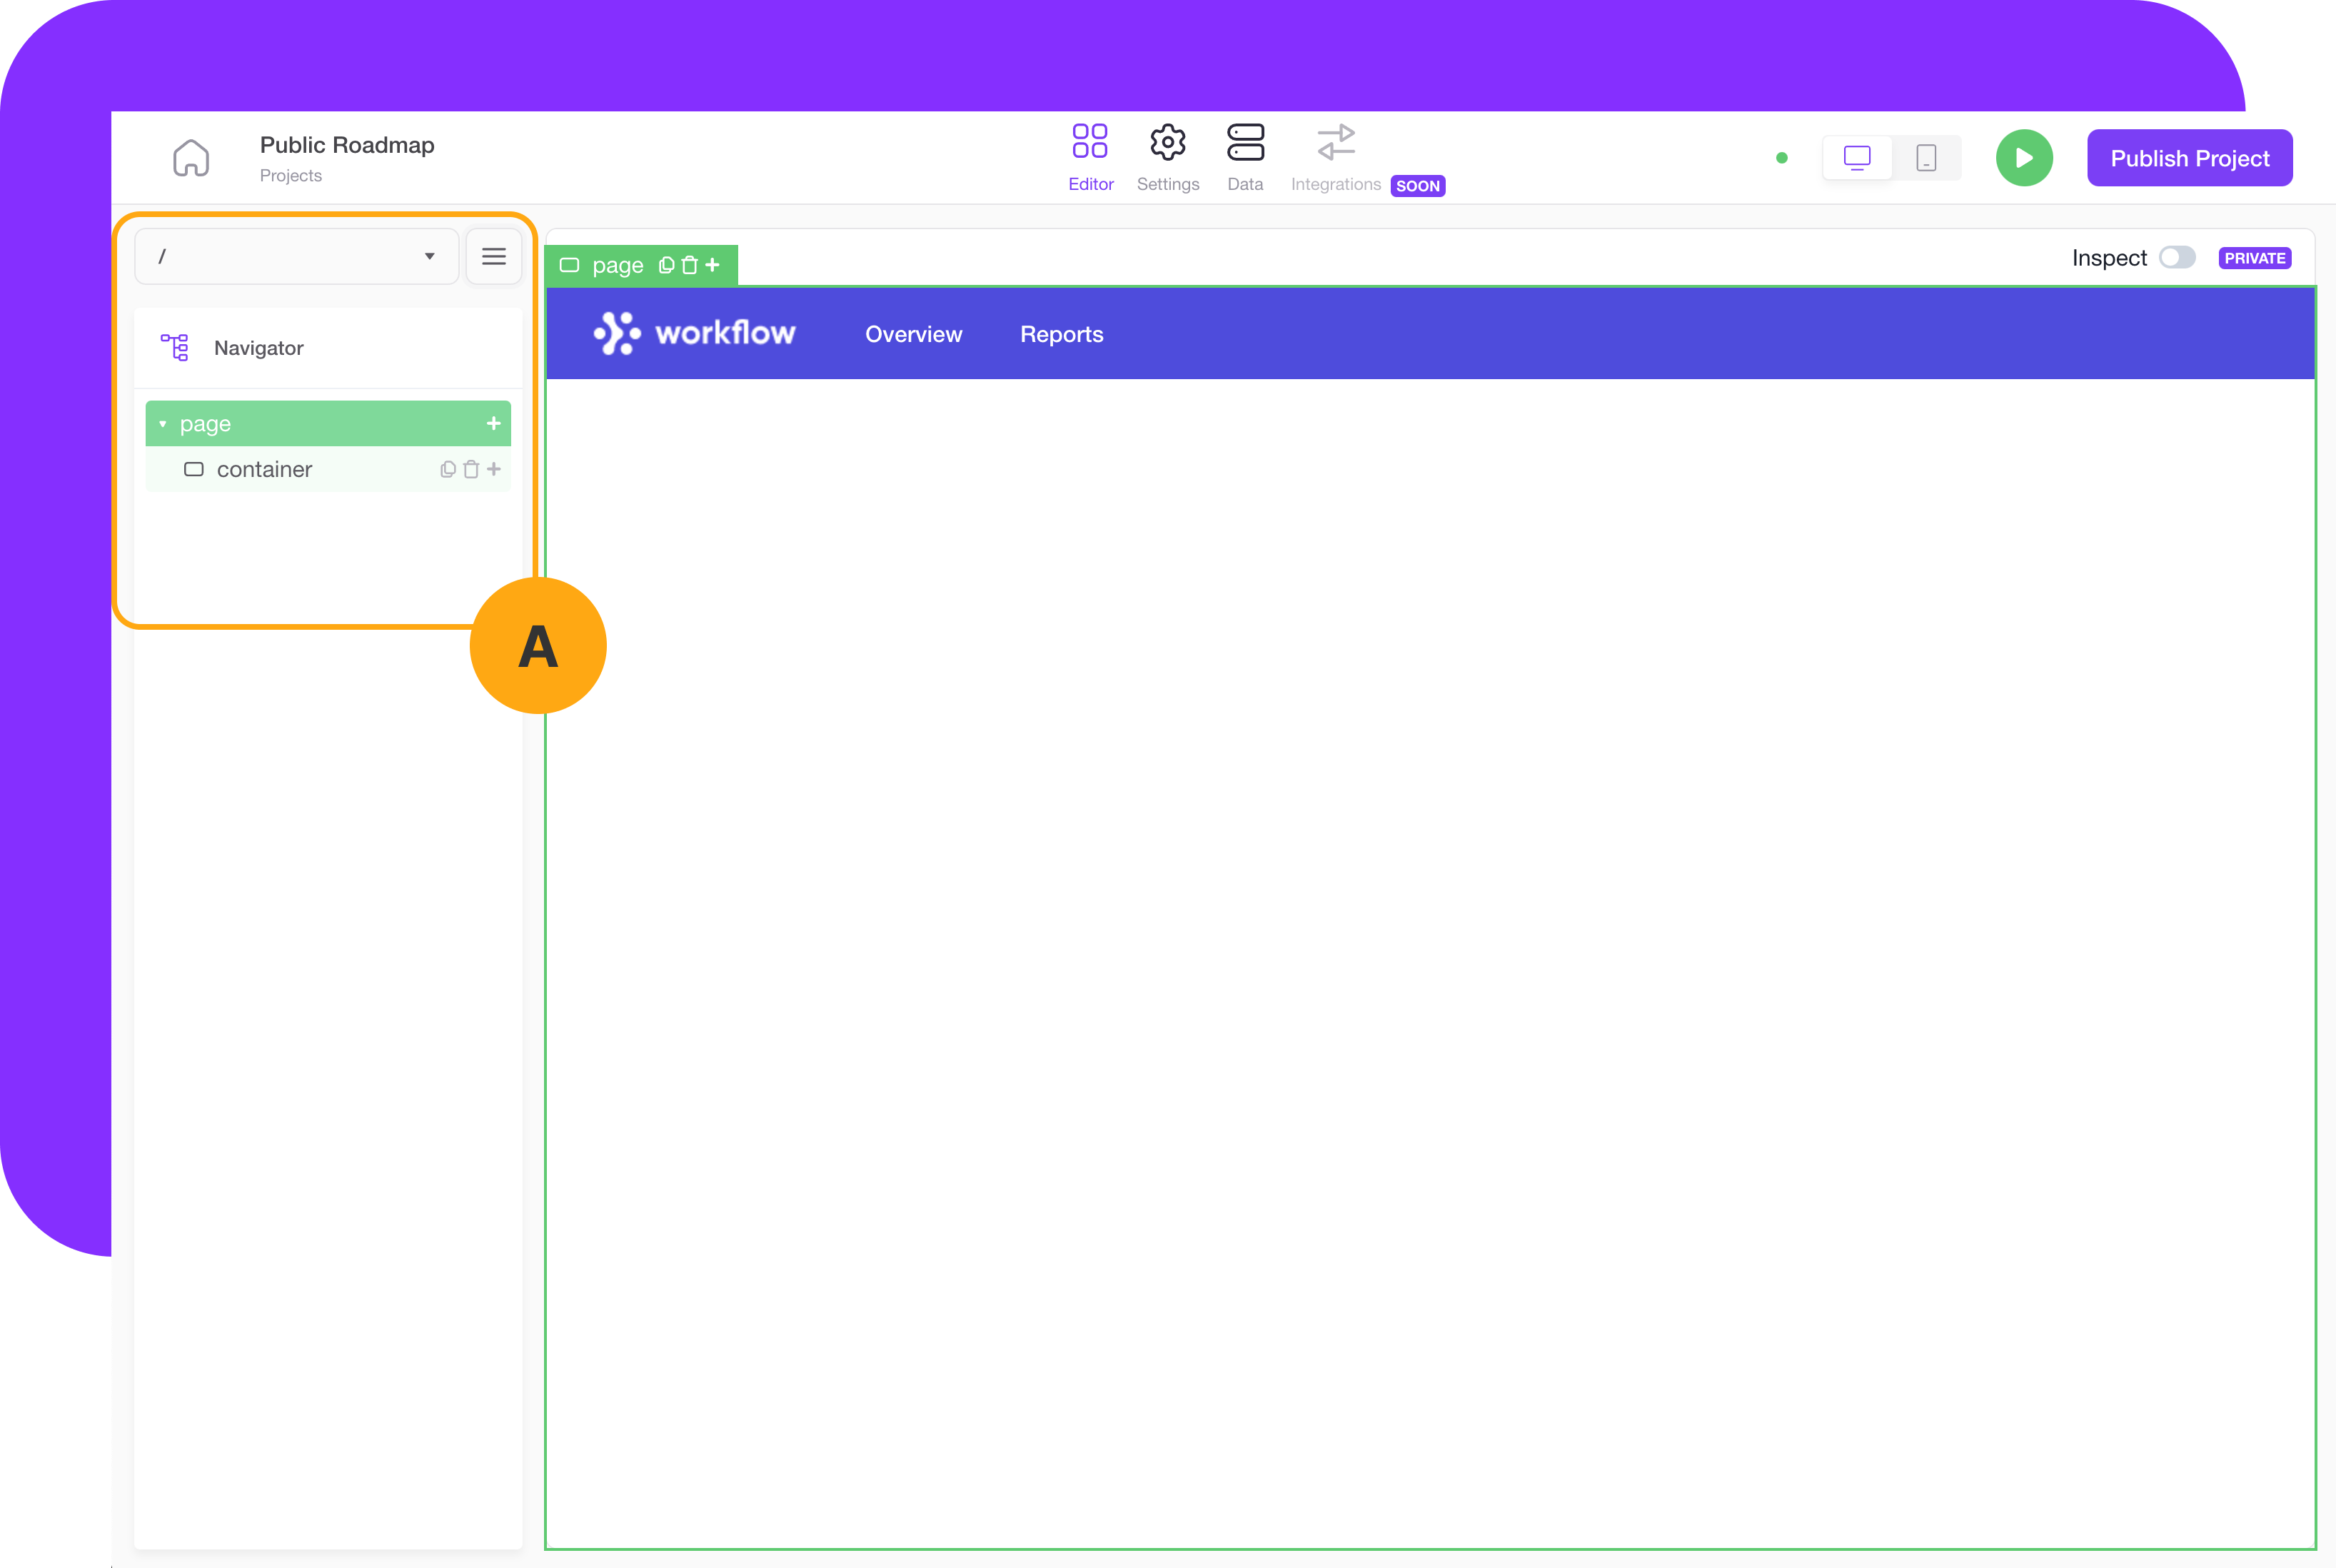Open the Integrations tab
The image size is (2336, 1568).
(1336, 157)
